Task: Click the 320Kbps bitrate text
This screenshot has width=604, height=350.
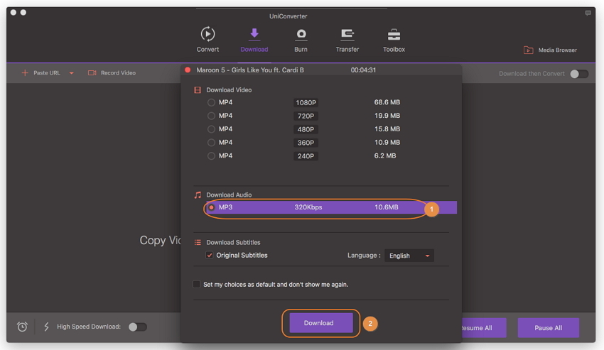Action: [x=308, y=207]
